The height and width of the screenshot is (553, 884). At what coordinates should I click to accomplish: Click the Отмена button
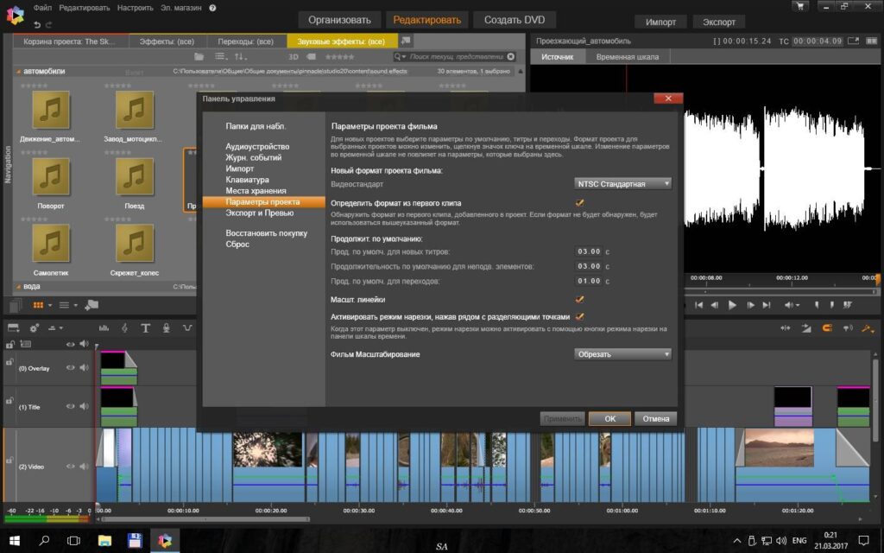tap(656, 419)
